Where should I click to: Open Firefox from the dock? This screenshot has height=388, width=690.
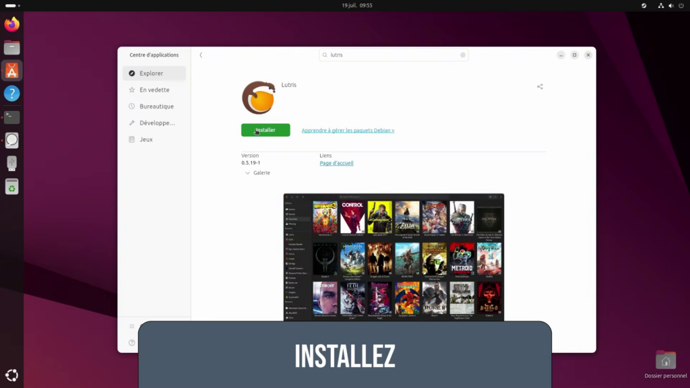[12, 25]
